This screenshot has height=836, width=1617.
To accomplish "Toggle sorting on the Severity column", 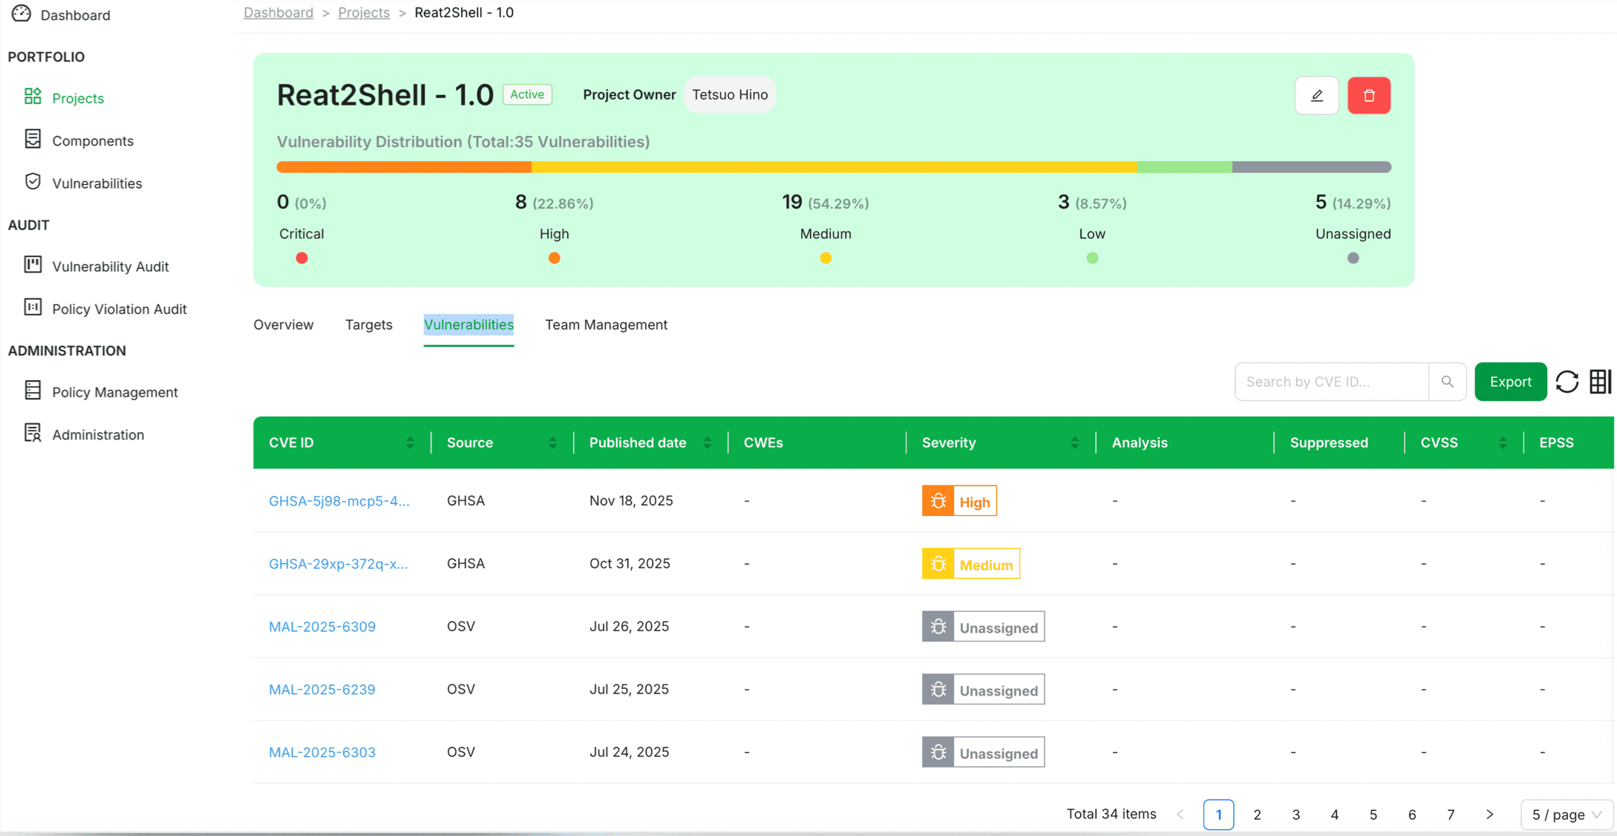I will [x=1075, y=442].
